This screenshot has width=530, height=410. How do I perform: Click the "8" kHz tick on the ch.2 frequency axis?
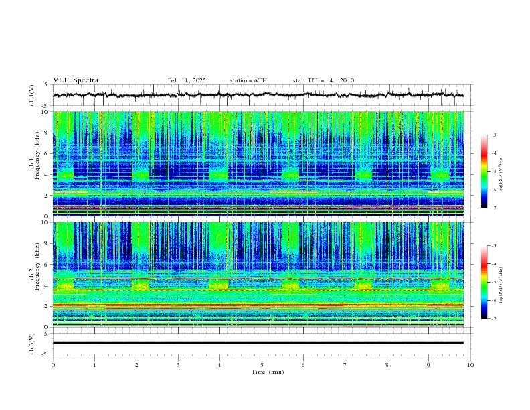[x=48, y=244]
